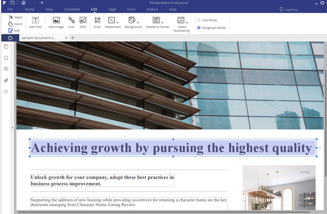Go to the Home screen tab icon
327x214 pixels.
(10, 38)
